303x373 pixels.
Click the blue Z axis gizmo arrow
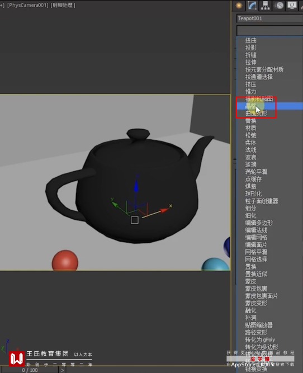click(x=136, y=186)
